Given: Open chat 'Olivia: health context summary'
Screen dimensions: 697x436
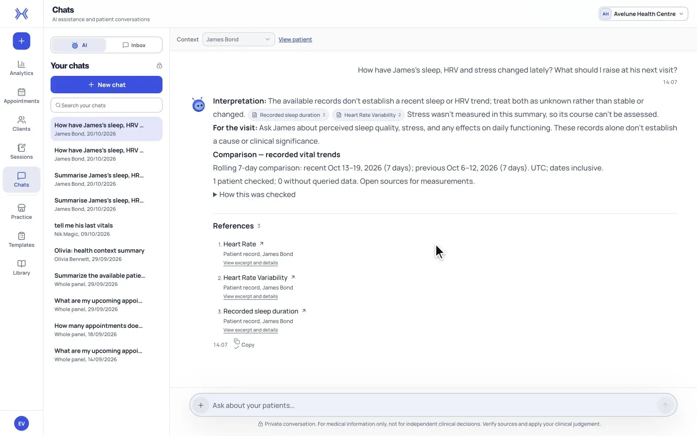Looking at the screenshot, I should tap(106, 255).
